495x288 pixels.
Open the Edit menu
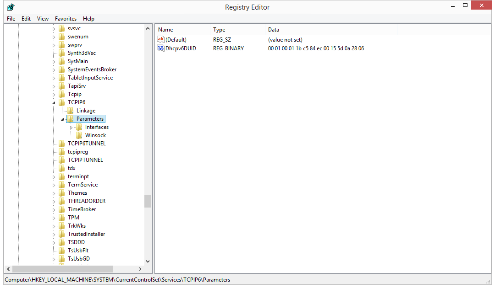pyautogui.click(x=26, y=19)
